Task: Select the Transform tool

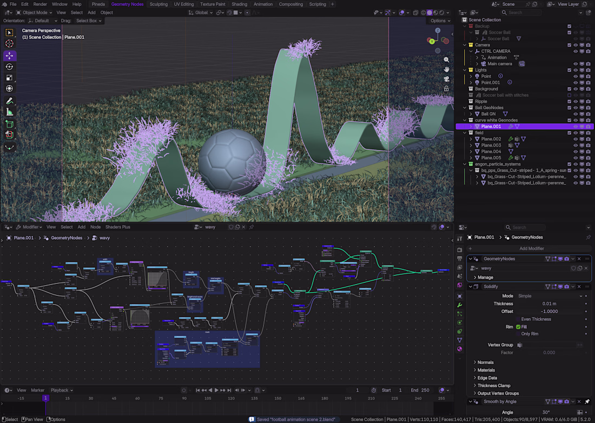Action: click(10, 89)
